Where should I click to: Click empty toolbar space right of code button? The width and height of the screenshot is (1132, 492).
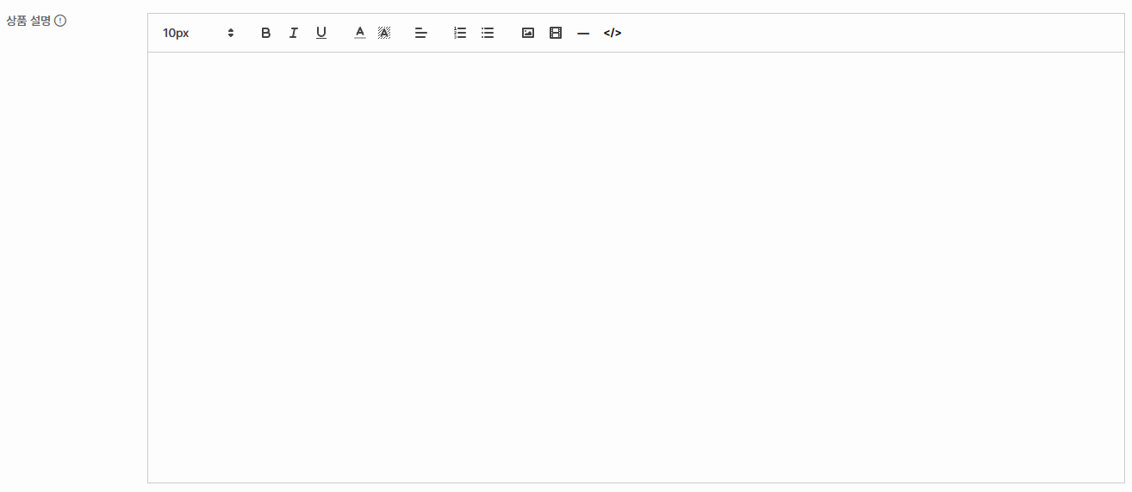pos(861,33)
